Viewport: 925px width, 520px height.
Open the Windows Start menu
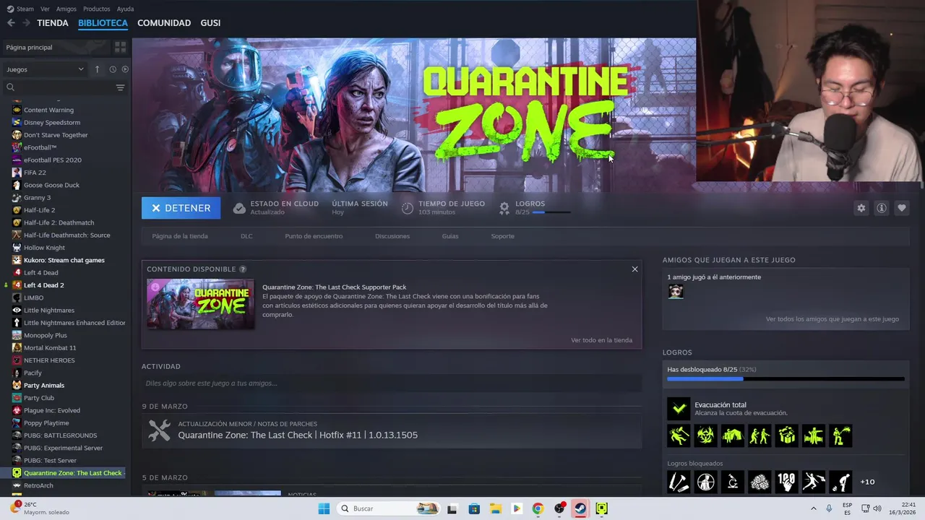[x=324, y=508]
